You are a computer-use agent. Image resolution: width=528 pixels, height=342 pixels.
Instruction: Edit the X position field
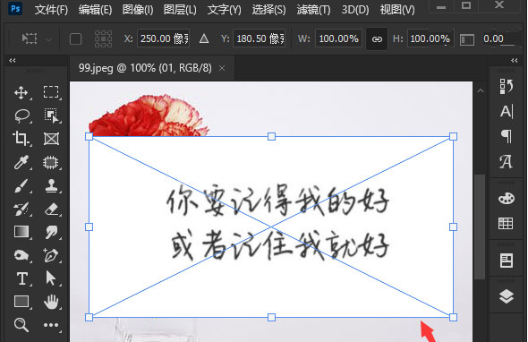click(163, 38)
